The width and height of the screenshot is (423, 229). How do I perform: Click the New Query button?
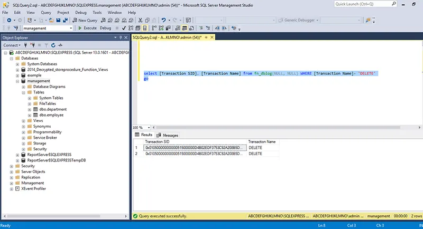(x=85, y=20)
